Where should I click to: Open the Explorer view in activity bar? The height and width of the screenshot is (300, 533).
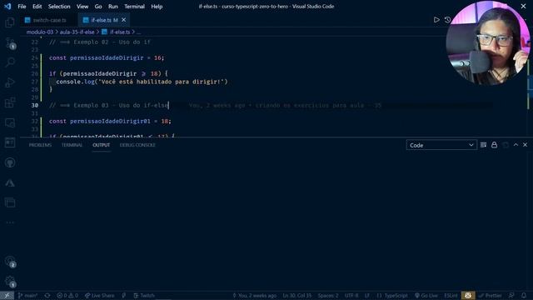[10, 22]
